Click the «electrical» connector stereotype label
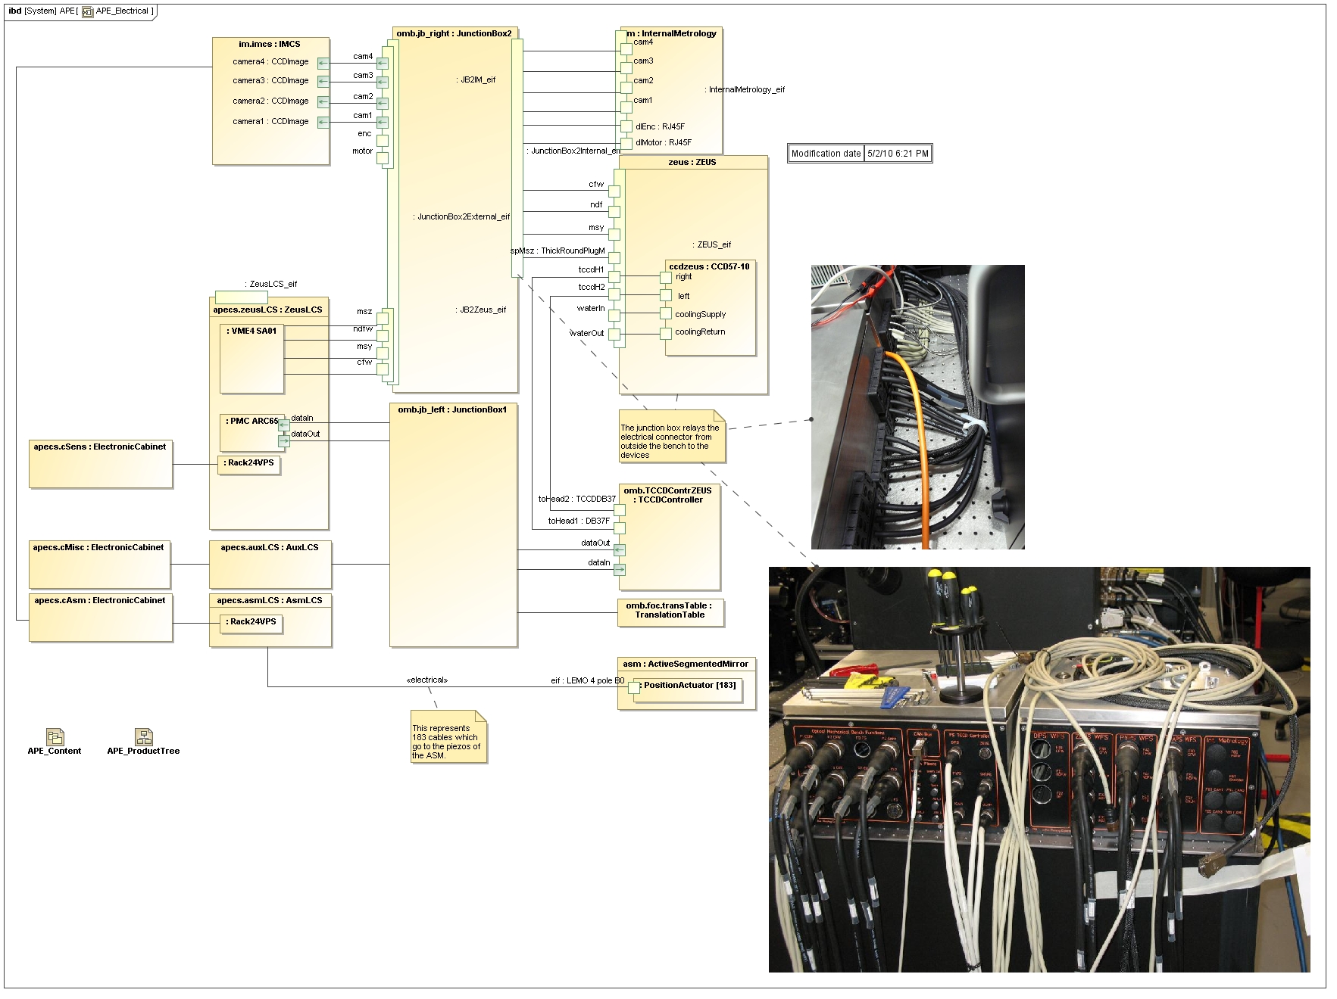Image resolution: width=1337 pixels, height=999 pixels. 427,680
